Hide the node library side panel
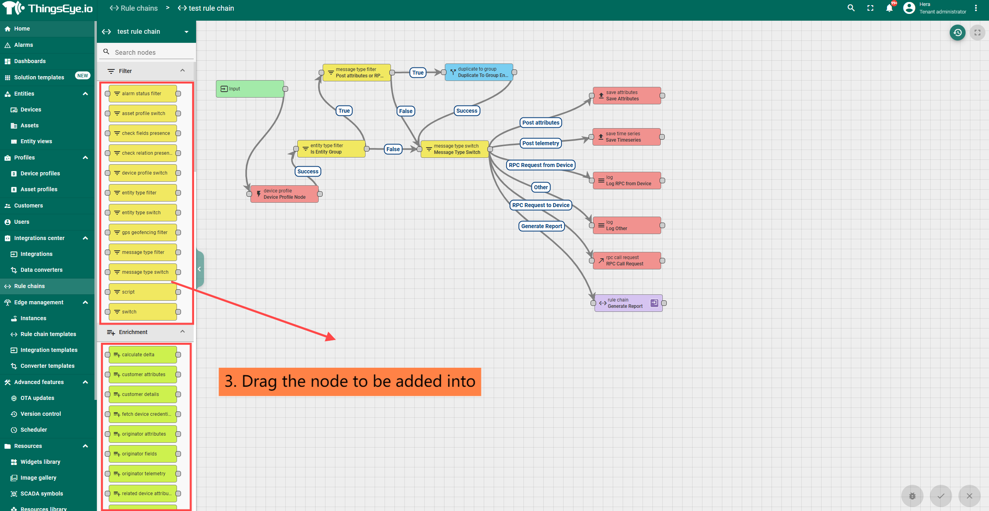This screenshot has height=511, width=989. pyautogui.click(x=200, y=269)
